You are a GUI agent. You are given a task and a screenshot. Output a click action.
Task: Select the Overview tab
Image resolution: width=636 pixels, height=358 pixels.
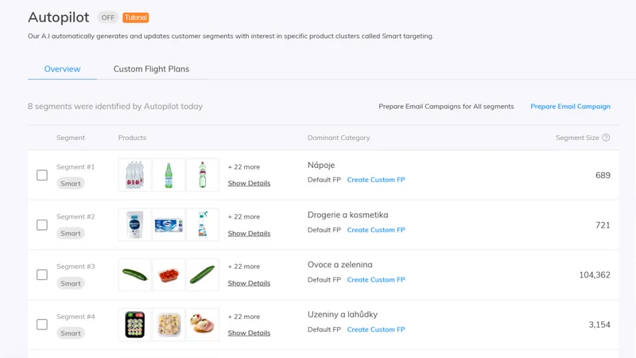pos(62,69)
